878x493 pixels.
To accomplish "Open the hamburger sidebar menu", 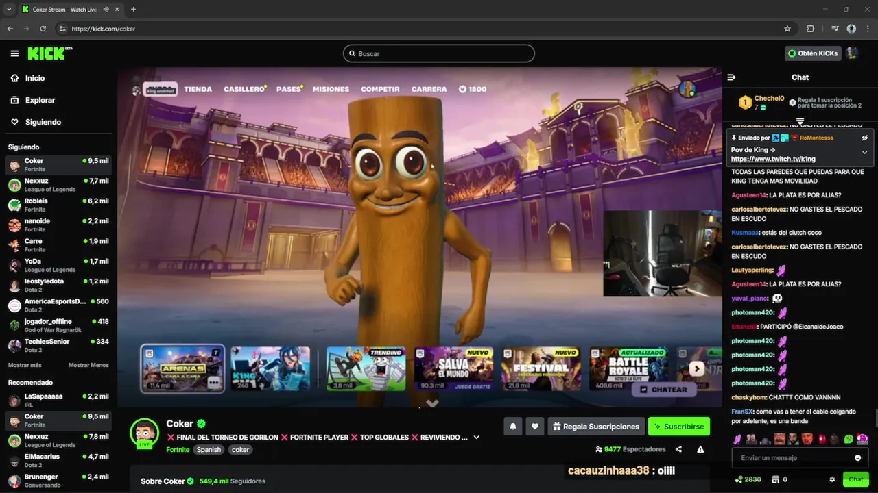I will pos(14,53).
